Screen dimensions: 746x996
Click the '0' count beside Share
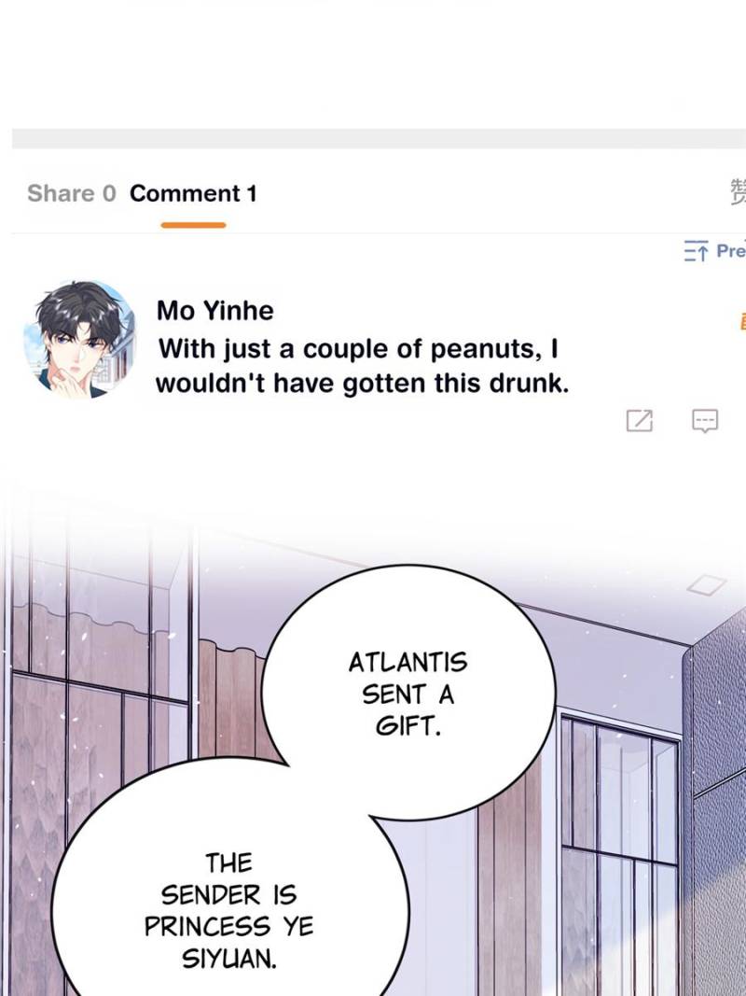click(x=110, y=193)
